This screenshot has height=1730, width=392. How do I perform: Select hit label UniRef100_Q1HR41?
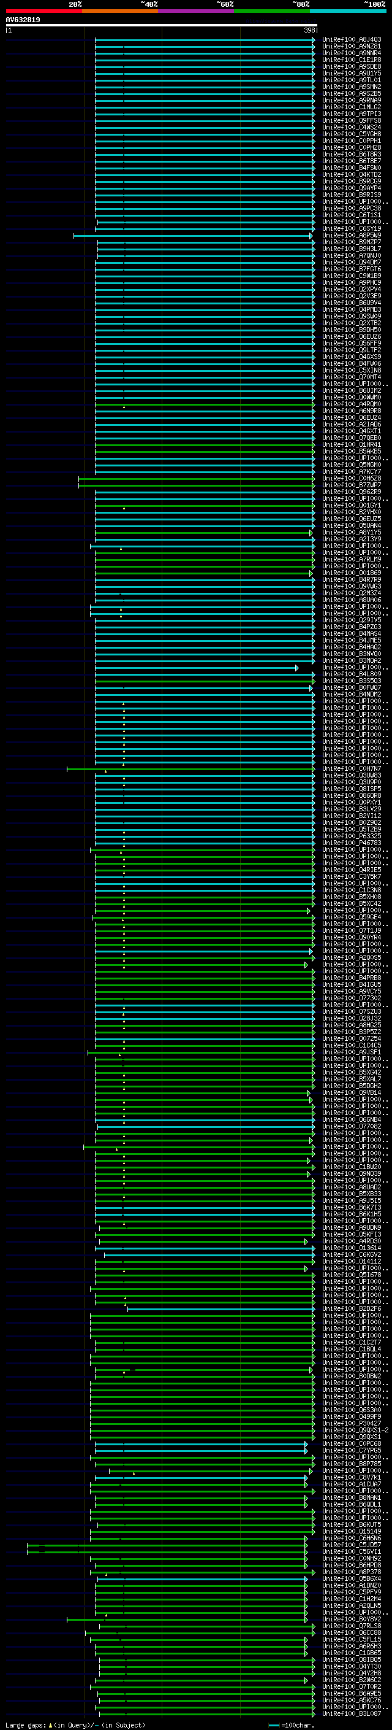point(352,444)
